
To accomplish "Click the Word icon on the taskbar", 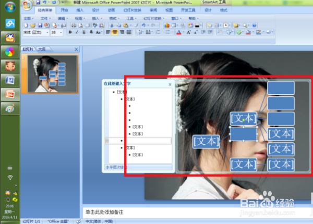I will pos(10,80).
